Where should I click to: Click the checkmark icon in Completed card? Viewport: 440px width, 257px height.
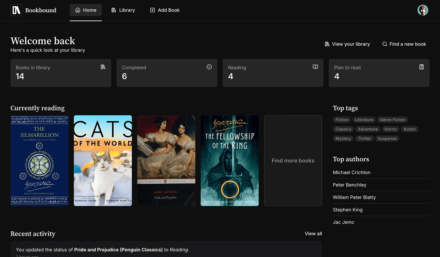(209, 67)
